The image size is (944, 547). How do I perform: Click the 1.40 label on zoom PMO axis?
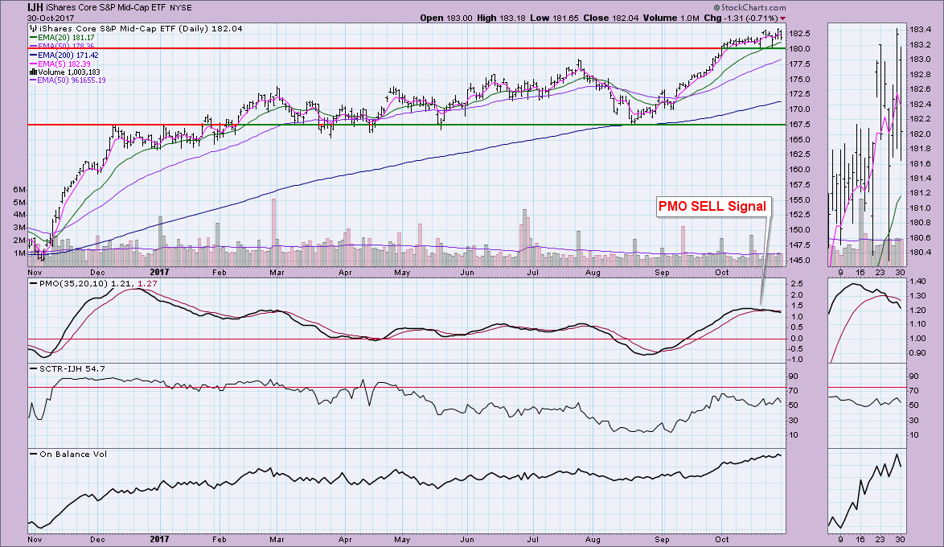[917, 282]
